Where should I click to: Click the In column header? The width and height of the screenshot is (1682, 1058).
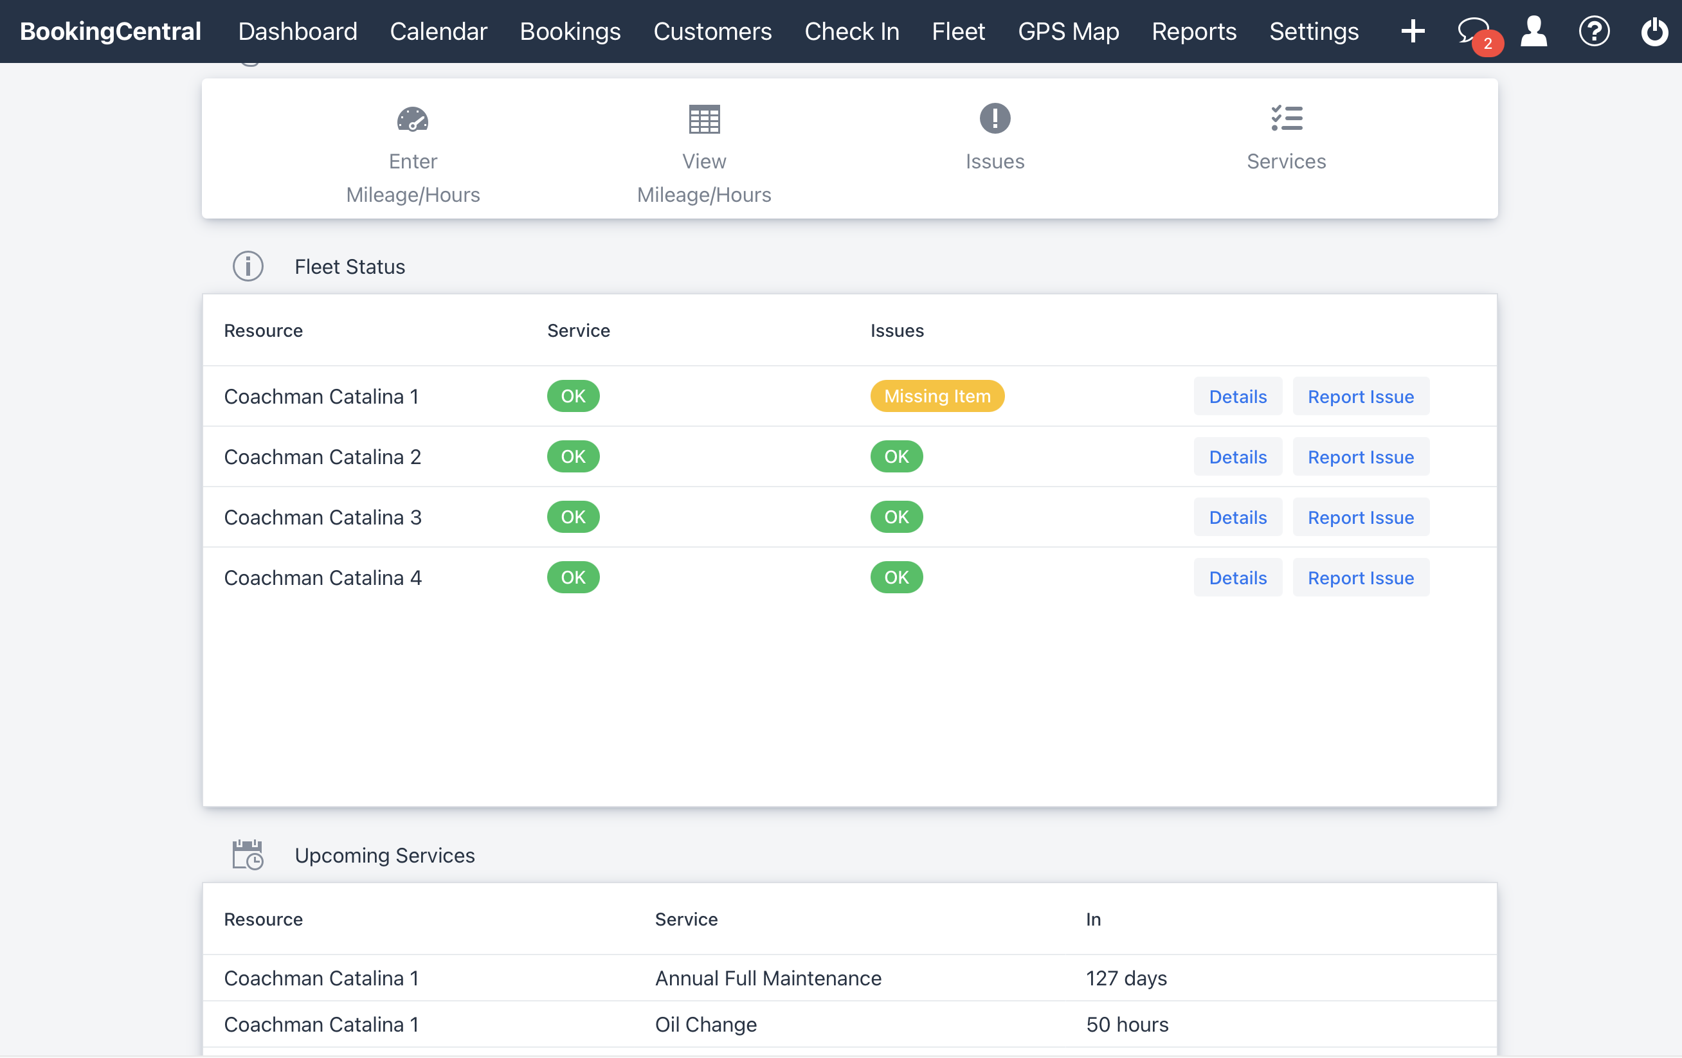(x=1093, y=919)
